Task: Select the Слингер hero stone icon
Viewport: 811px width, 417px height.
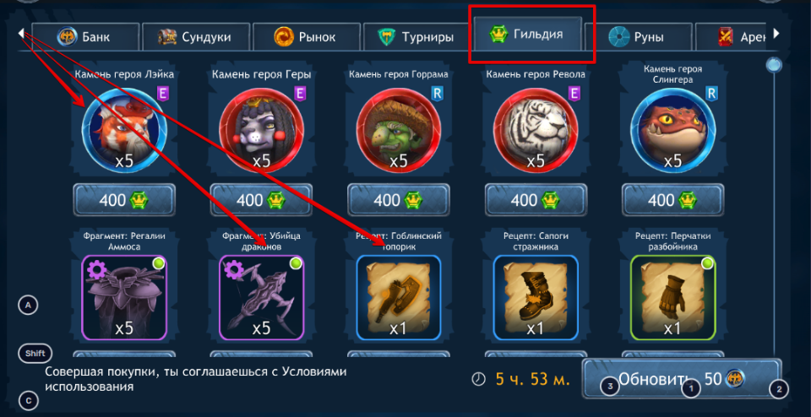Action: point(673,130)
